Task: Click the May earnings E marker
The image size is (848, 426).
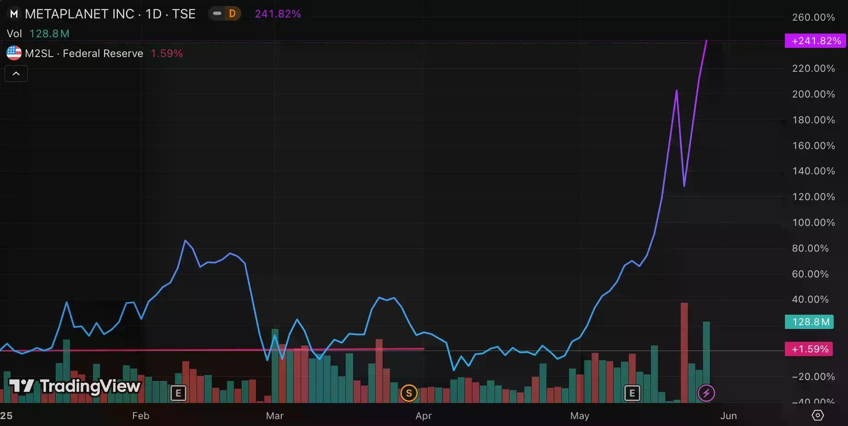Action: tap(632, 393)
